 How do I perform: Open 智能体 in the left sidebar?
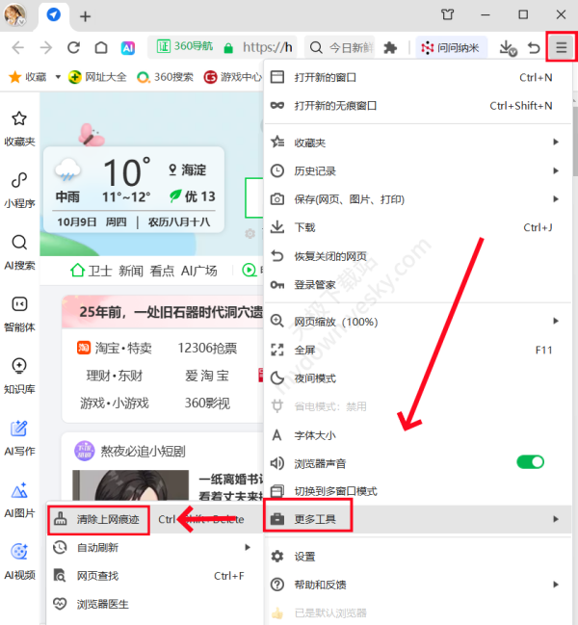click(x=19, y=312)
